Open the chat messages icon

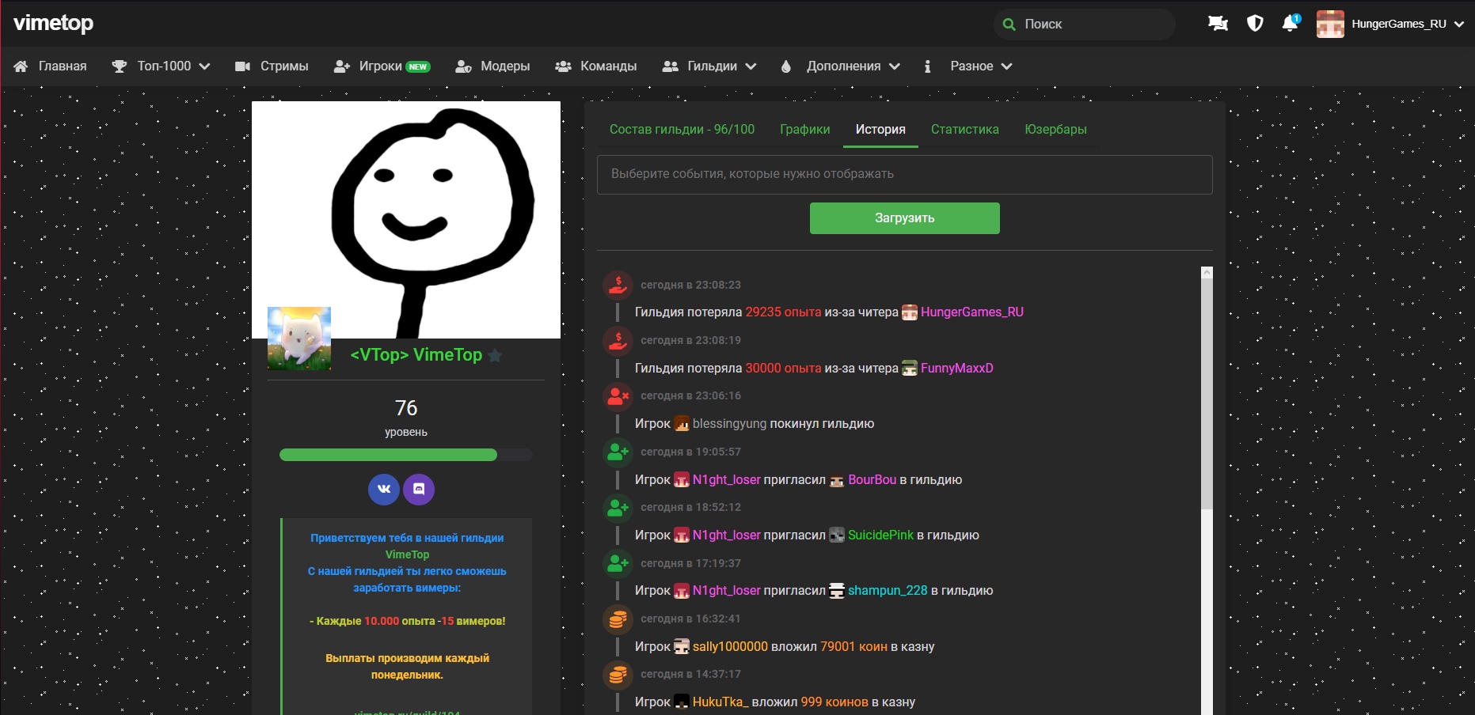(1218, 24)
